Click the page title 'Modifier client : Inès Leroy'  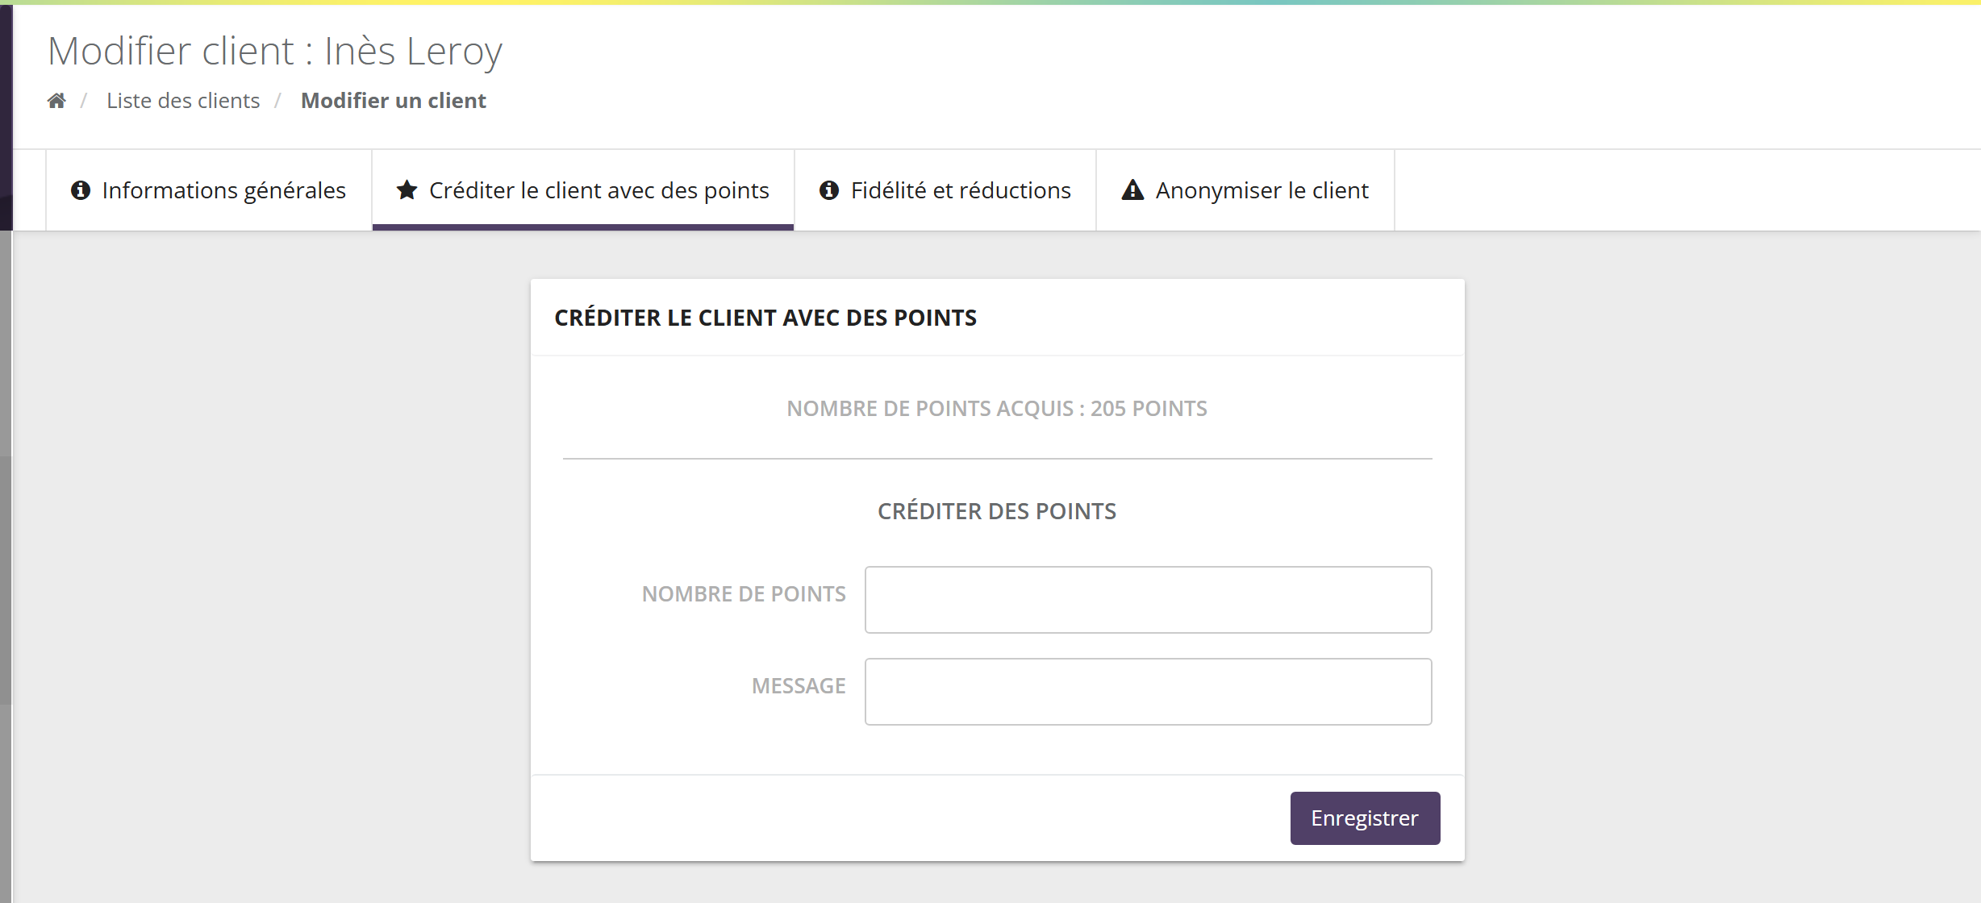[x=275, y=51]
